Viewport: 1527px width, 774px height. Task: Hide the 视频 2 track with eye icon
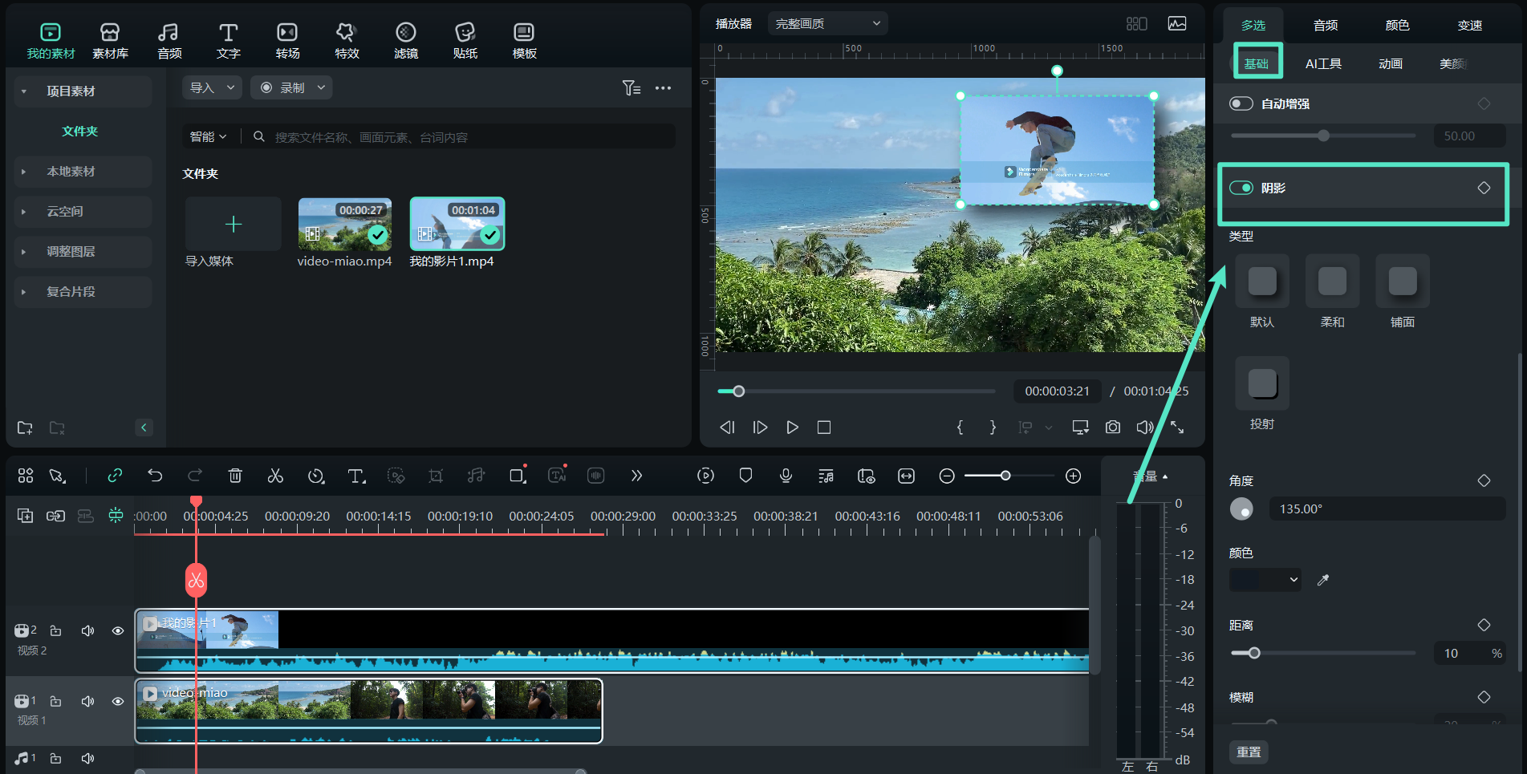[x=118, y=630]
